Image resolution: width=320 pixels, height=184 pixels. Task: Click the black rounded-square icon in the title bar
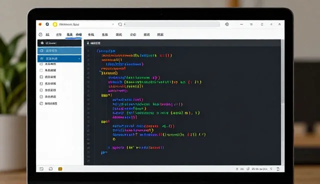(x=47, y=24)
